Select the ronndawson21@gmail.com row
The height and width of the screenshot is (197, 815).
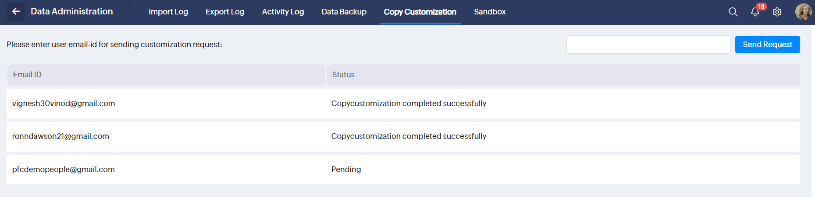pyautogui.click(x=61, y=136)
